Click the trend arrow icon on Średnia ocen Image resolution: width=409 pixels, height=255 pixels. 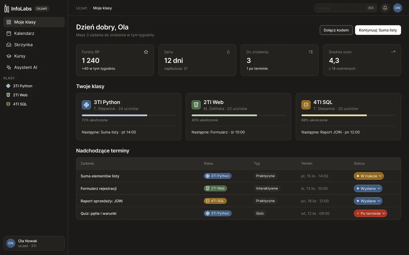pyautogui.click(x=393, y=52)
